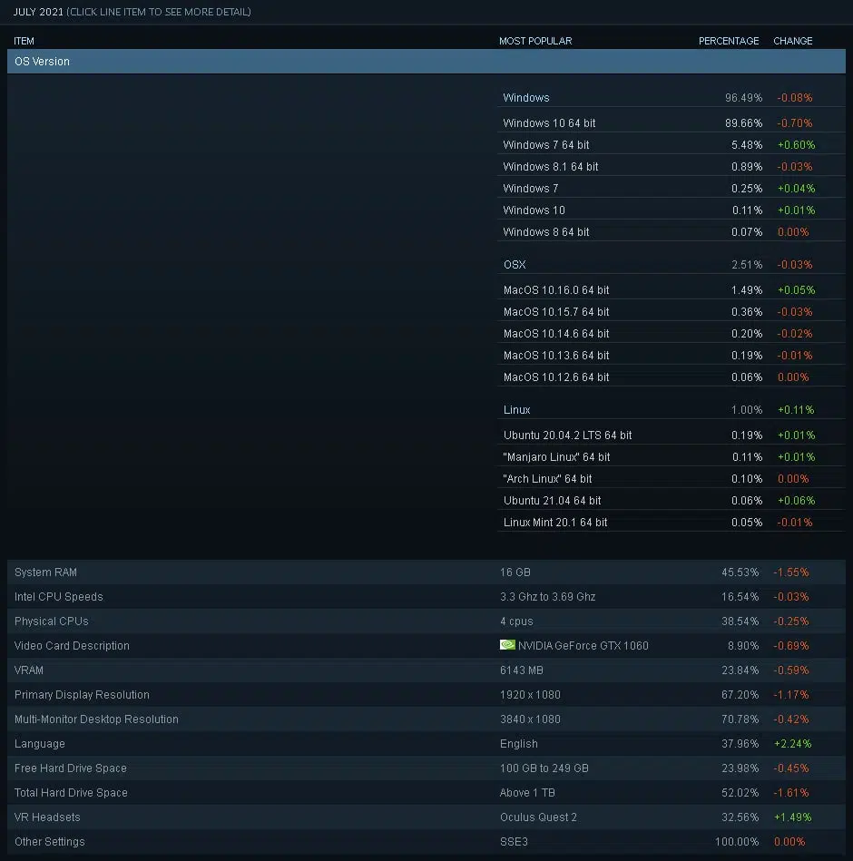This screenshot has width=853, height=861.
Task: Click the PERCENTAGE column header
Action: (729, 41)
